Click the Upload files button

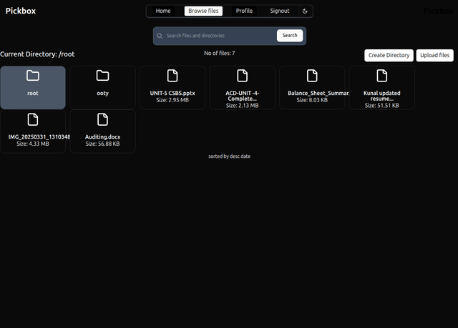coord(434,55)
